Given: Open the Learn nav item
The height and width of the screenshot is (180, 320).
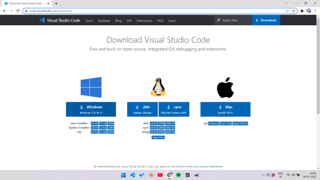Looking at the screenshot, I should pos(172,21).
